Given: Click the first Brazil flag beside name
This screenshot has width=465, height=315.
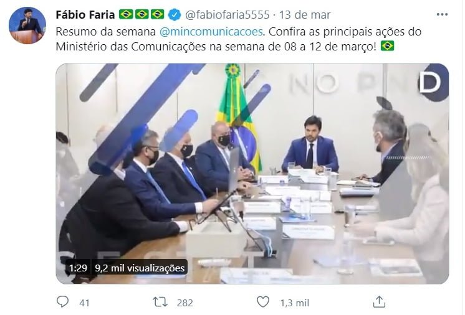Looking at the screenshot, I should coord(126,14).
